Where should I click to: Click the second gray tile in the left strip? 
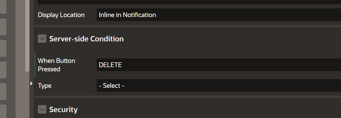click(x=3, y=27)
